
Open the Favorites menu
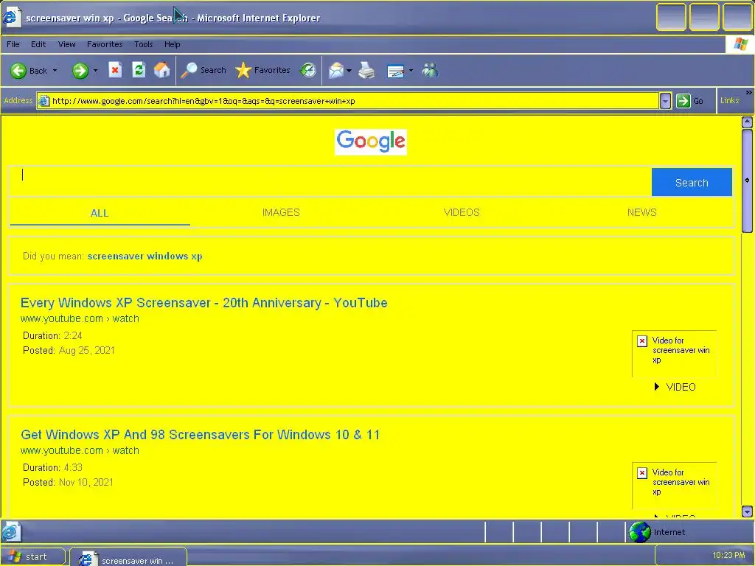pos(105,44)
